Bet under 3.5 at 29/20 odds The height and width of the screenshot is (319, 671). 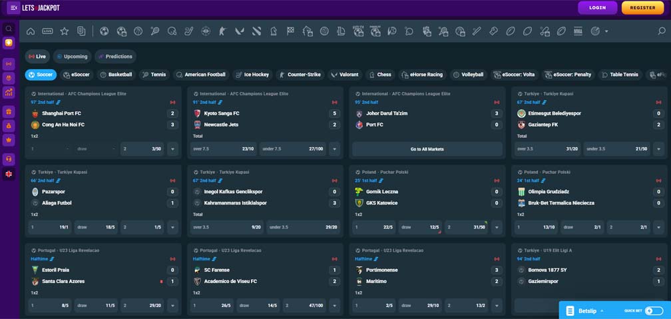[x=303, y=227]
